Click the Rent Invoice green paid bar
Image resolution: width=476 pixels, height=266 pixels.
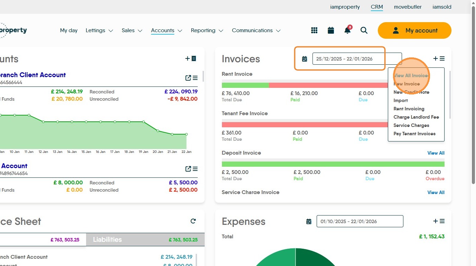245,85
